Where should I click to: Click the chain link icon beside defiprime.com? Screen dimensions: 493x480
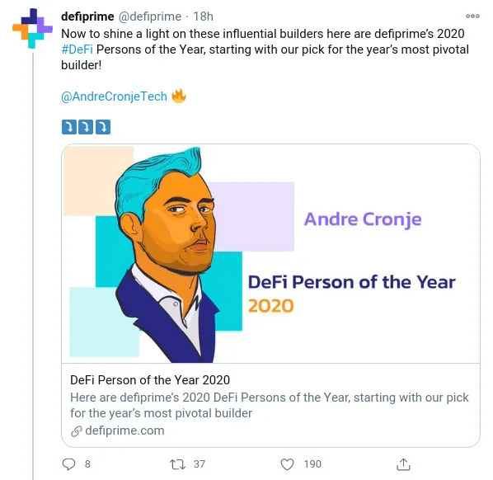(77, 431)
